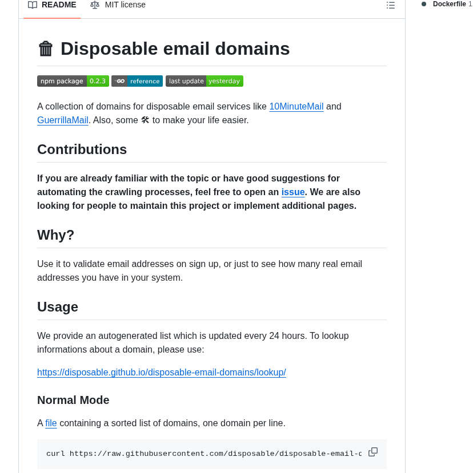Viewport: 473px width, 473px height.
Task: Visit the disposable-email-domains lookup URL
Action: 161,373
